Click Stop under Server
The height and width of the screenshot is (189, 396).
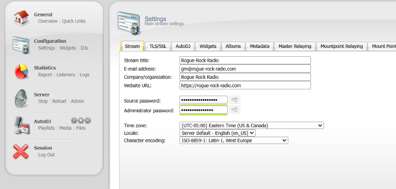coord(43,101)
